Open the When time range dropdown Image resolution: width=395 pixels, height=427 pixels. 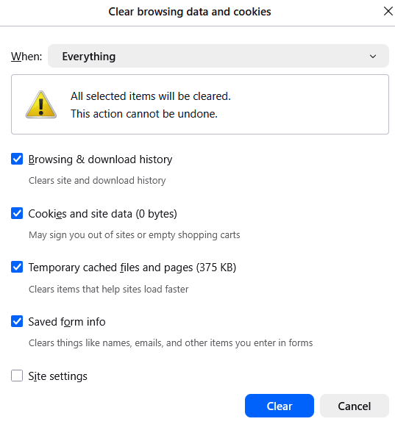click(x=218, y=56)
